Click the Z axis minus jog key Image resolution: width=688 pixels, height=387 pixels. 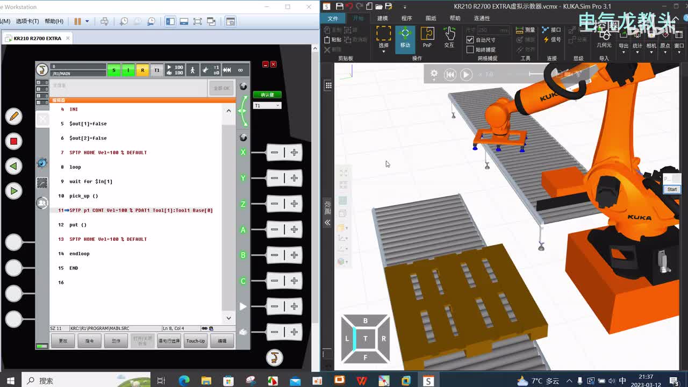[275, 204]
